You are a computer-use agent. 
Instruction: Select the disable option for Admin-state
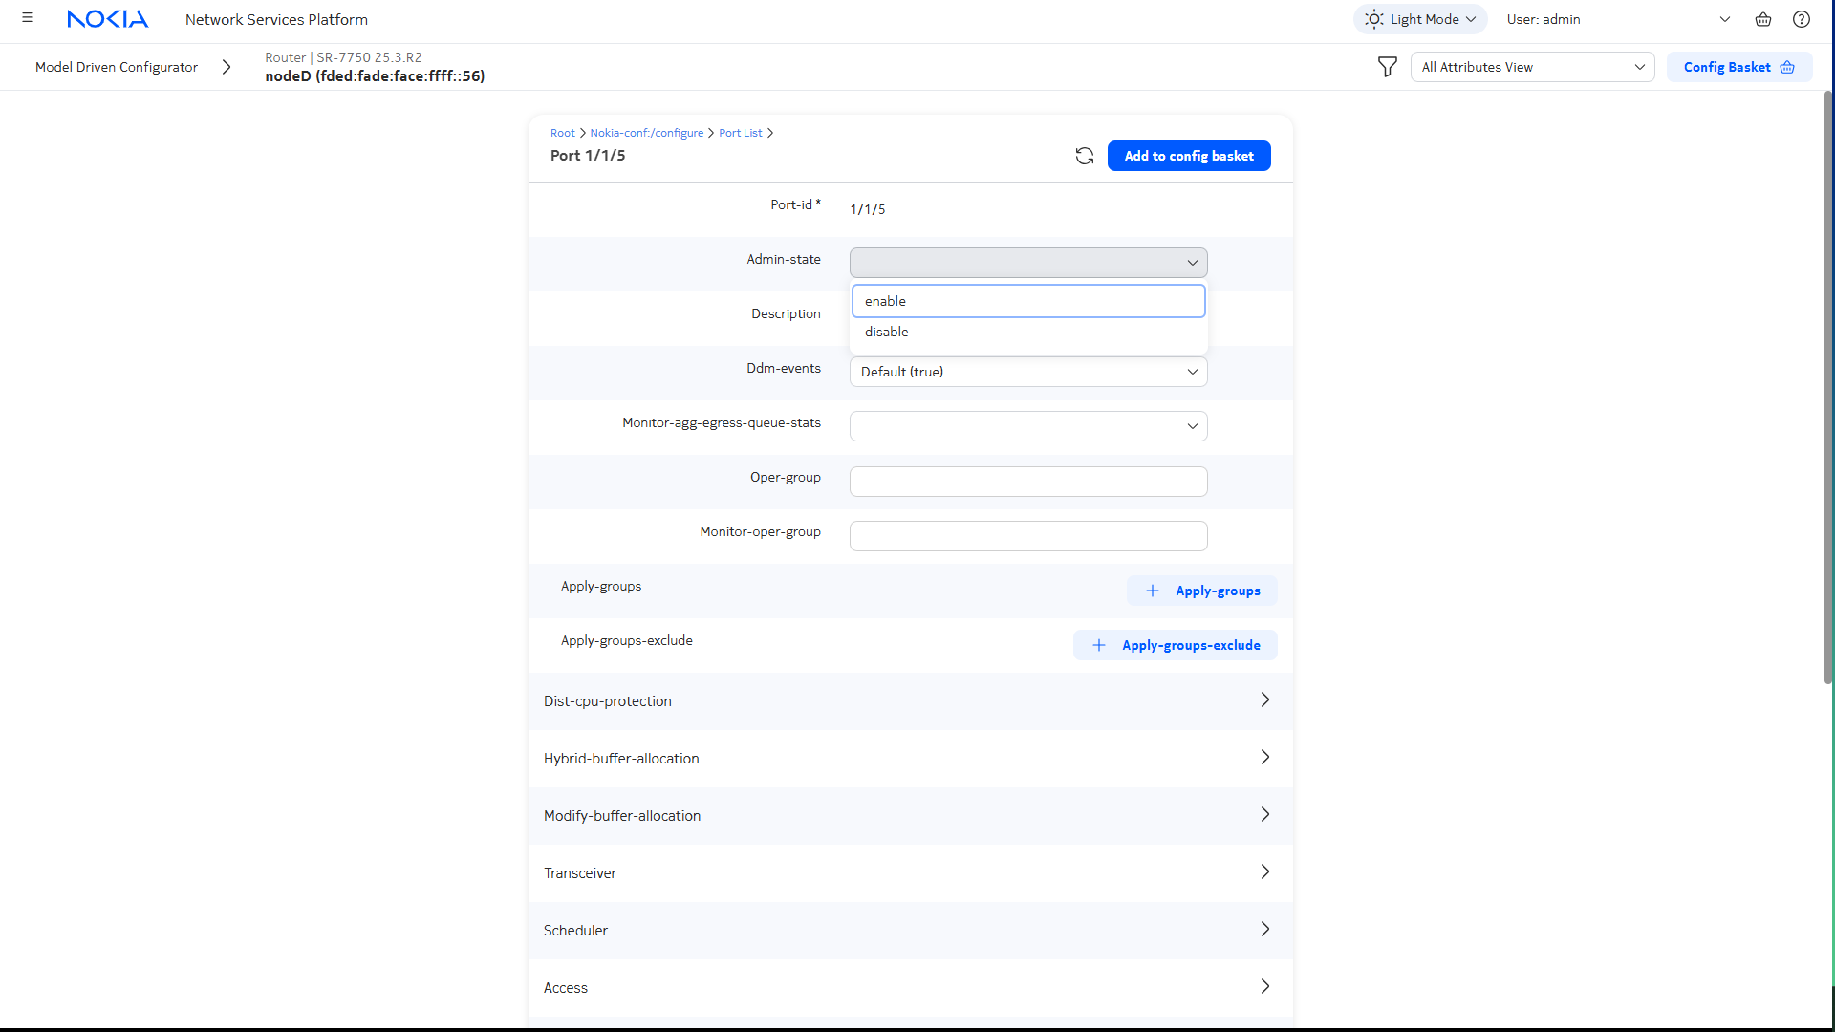pos(1027,332)
